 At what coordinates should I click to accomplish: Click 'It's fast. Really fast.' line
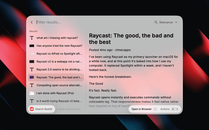tap(103, 91)
